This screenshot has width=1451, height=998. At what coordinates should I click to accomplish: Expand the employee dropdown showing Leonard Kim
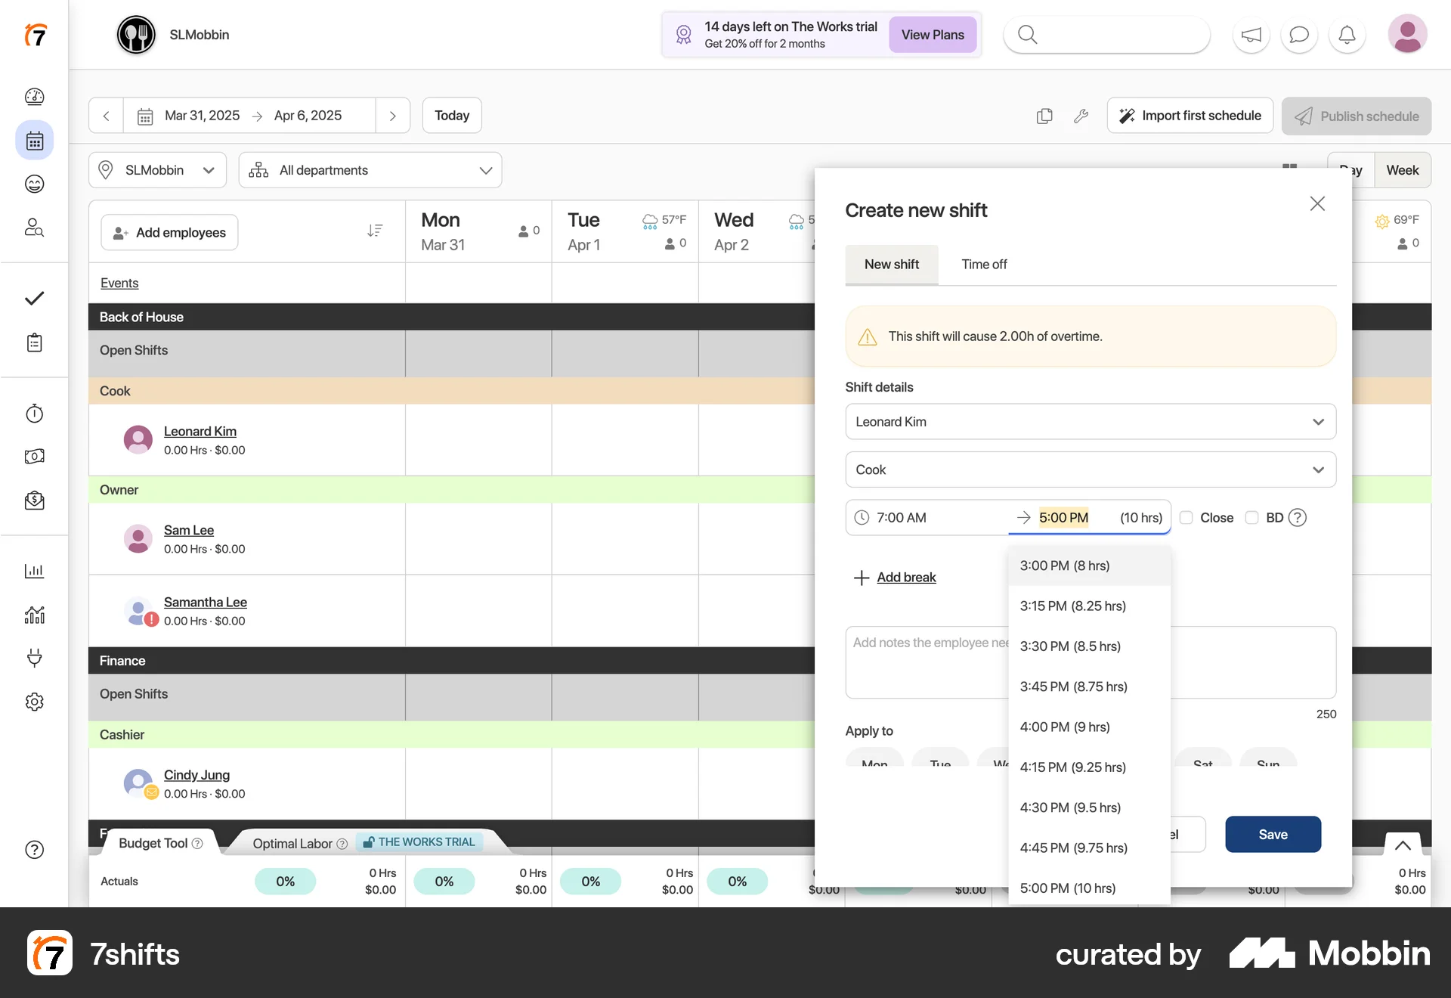(x=1091, y=421)
